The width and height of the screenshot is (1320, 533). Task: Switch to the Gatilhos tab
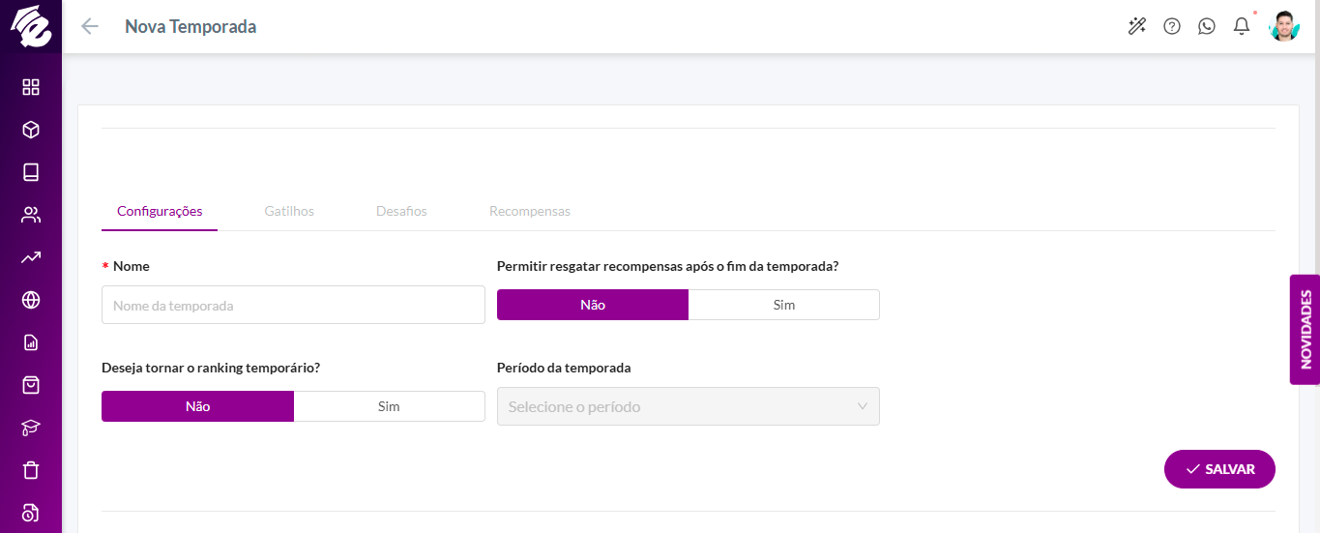[x=289, y=211]
